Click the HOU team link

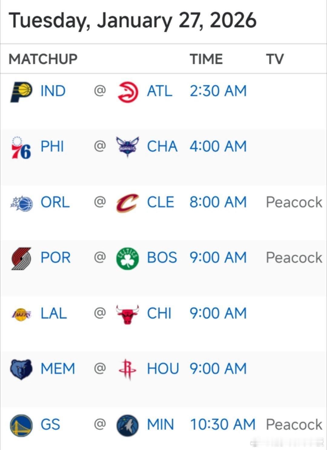coord(163,369)
